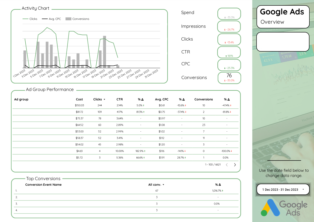Image resolution: width=314 pixels, height=222 pixels.
Task: Select the Conversions scorecard showing 76
Action: pos(229,78)
